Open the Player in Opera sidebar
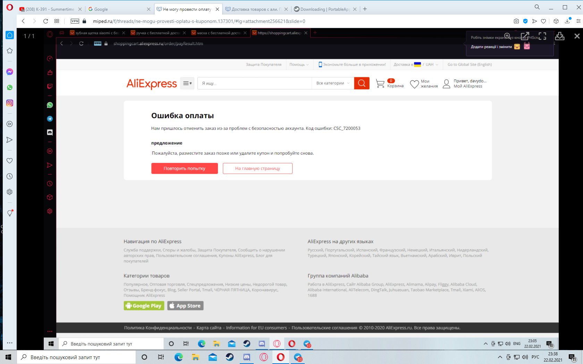583x364 pixels. 10,124
